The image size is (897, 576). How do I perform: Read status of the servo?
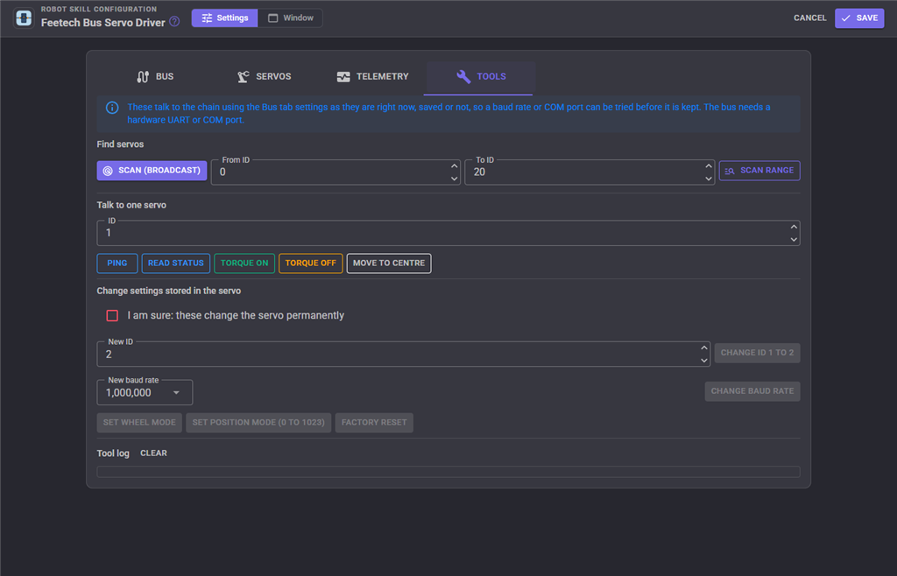(x=175, y=263)
